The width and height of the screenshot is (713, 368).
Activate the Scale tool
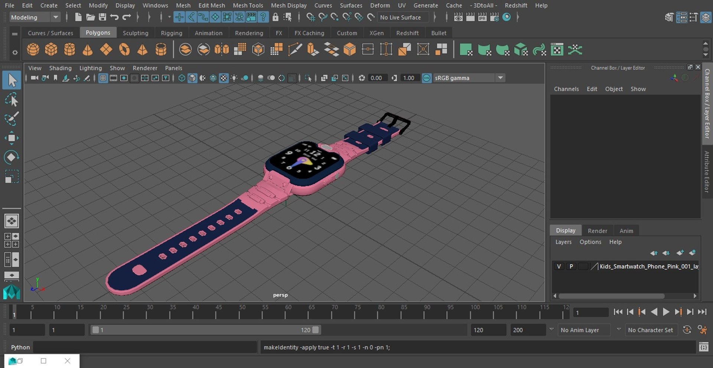[12, 176]
